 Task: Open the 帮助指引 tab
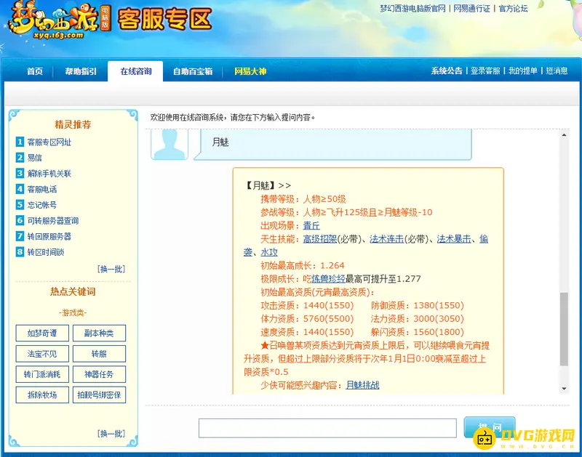coord(81,71)
